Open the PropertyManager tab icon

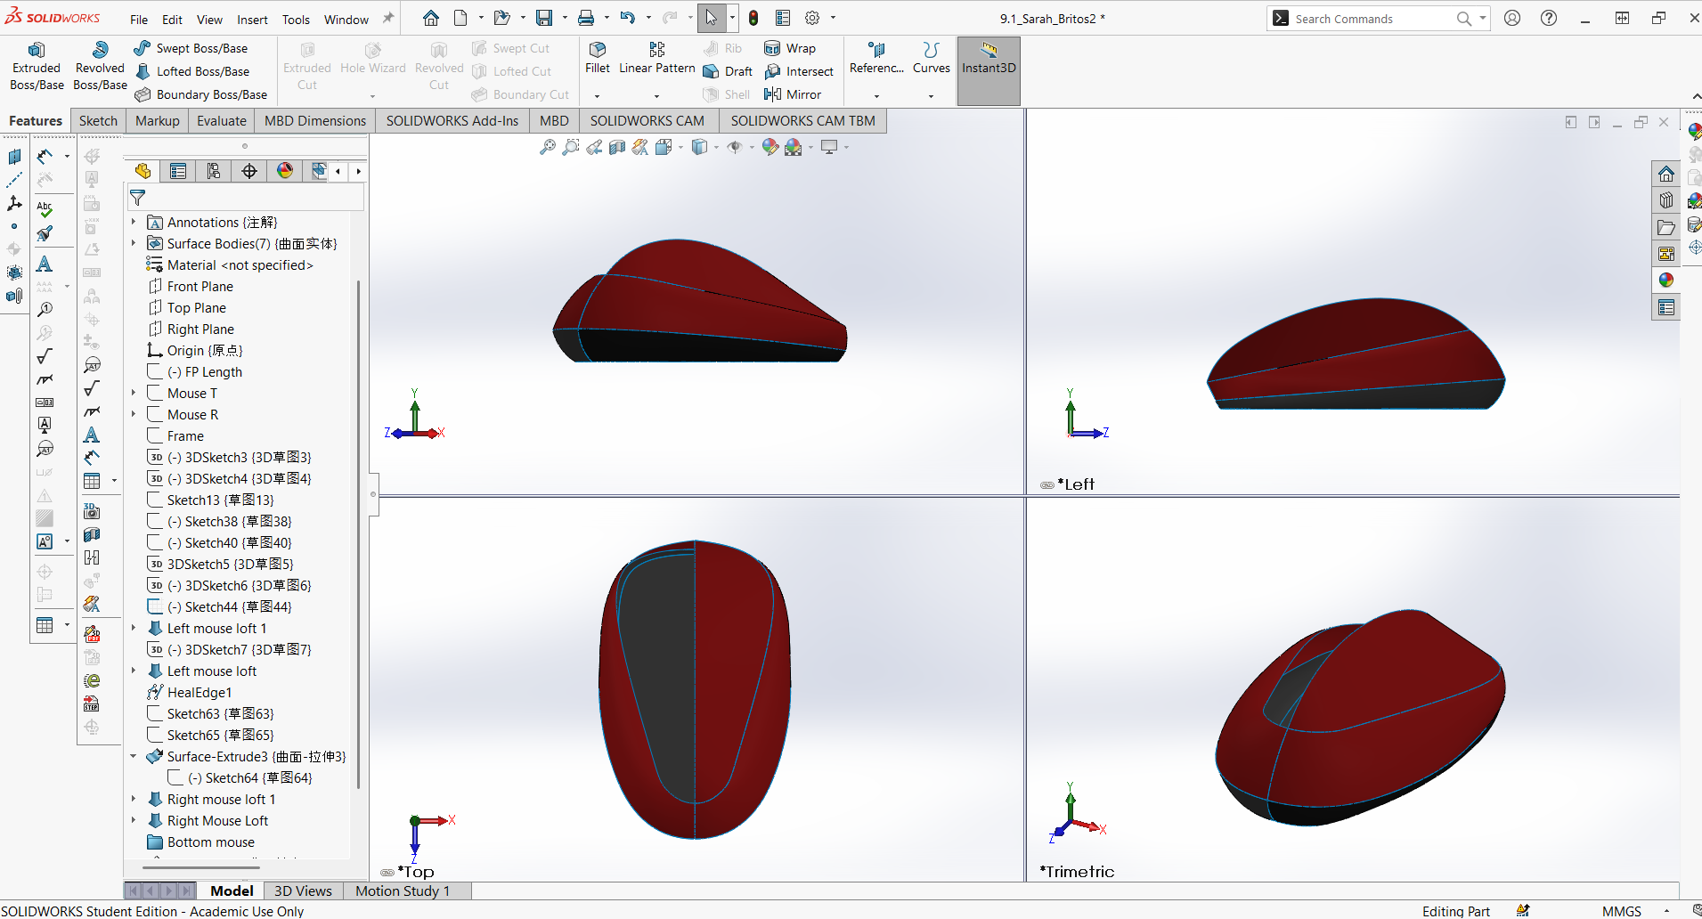coord(178,171)
